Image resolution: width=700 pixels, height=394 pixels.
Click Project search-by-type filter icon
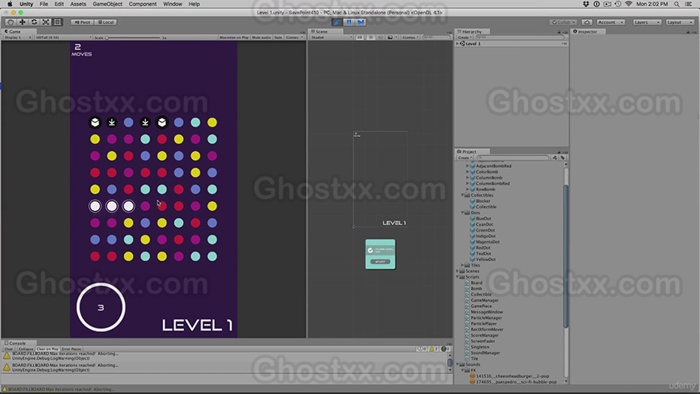555,158
